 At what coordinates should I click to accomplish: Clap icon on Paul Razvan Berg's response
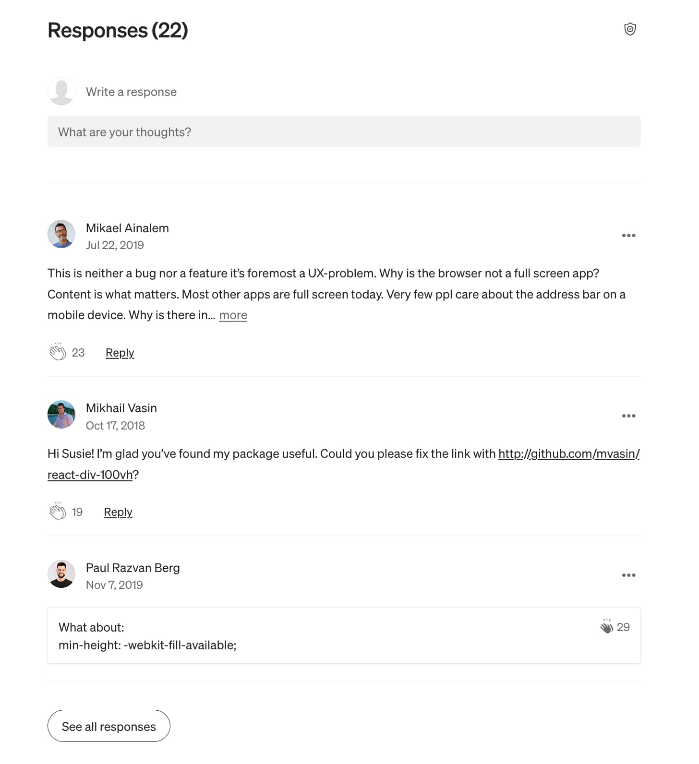point(607,626)
